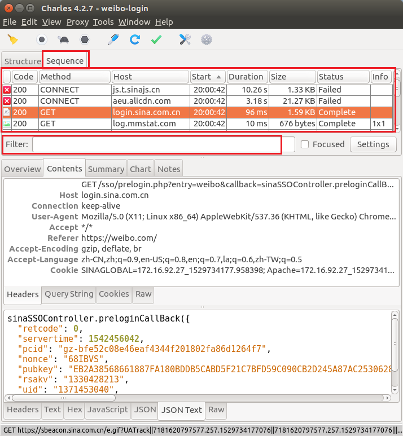Viewport: 403px width, 436px height.
Task: Click response scrollbar down arrow
Action: pos(395,390)
